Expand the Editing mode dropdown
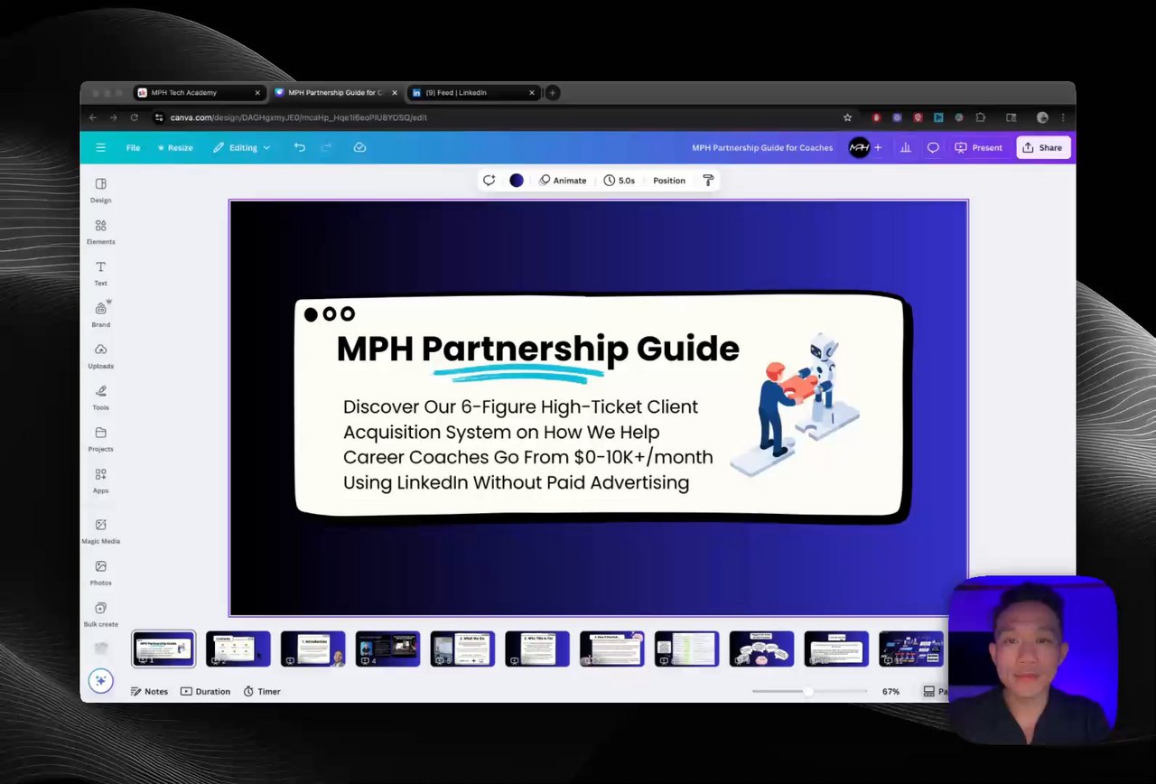Image resolution: width=1156 pixels, height=784 pixels. (x=241, y=147)
